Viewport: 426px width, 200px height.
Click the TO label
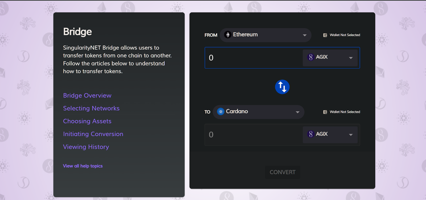(x=207, y=112)
